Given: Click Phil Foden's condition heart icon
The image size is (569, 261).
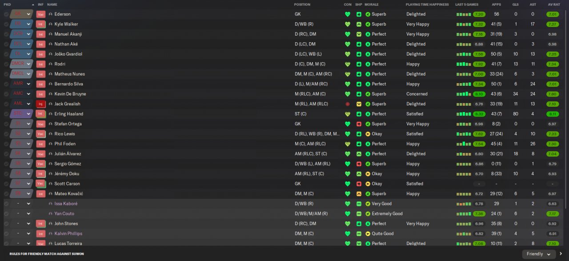Looking at the screenshot, I should pyautogui.click(x=348, y=144).
